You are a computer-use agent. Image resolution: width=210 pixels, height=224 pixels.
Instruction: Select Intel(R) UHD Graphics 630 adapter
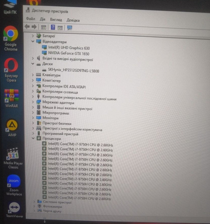(x=69, y=48)
